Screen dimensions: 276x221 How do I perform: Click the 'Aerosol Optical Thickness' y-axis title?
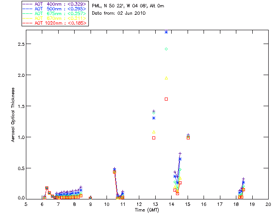(x=14, y=115)
